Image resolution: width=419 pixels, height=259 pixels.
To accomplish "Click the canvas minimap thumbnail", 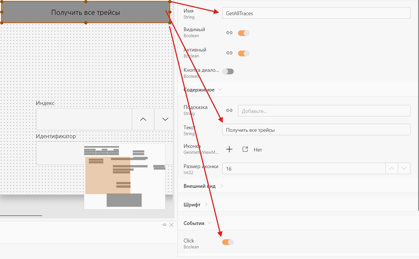I will (x=125, y=176).
